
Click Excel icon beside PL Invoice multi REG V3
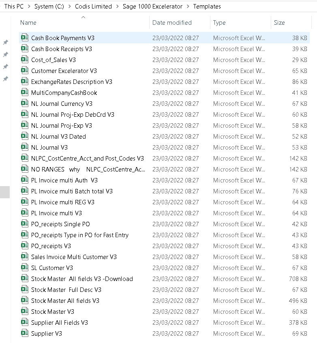(x=24, y=202)
